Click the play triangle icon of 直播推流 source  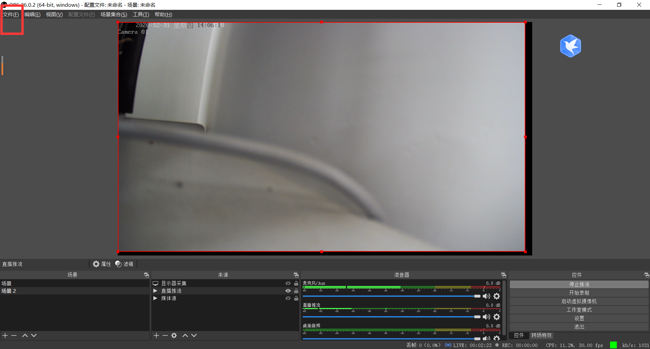click(155, 291)
